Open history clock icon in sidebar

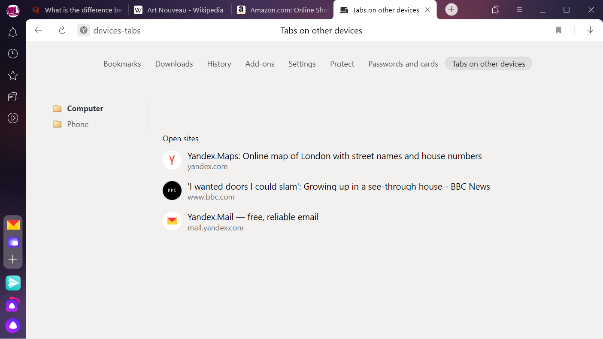(13, 54)
